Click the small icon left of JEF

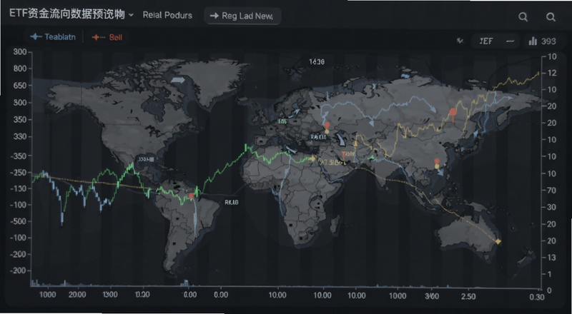(x=460, y=41)
